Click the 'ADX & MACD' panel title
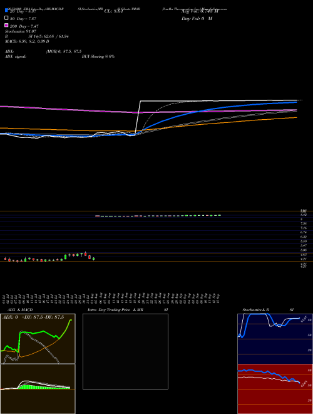Viewport: 313px width, 414px height. coord(20,310)
